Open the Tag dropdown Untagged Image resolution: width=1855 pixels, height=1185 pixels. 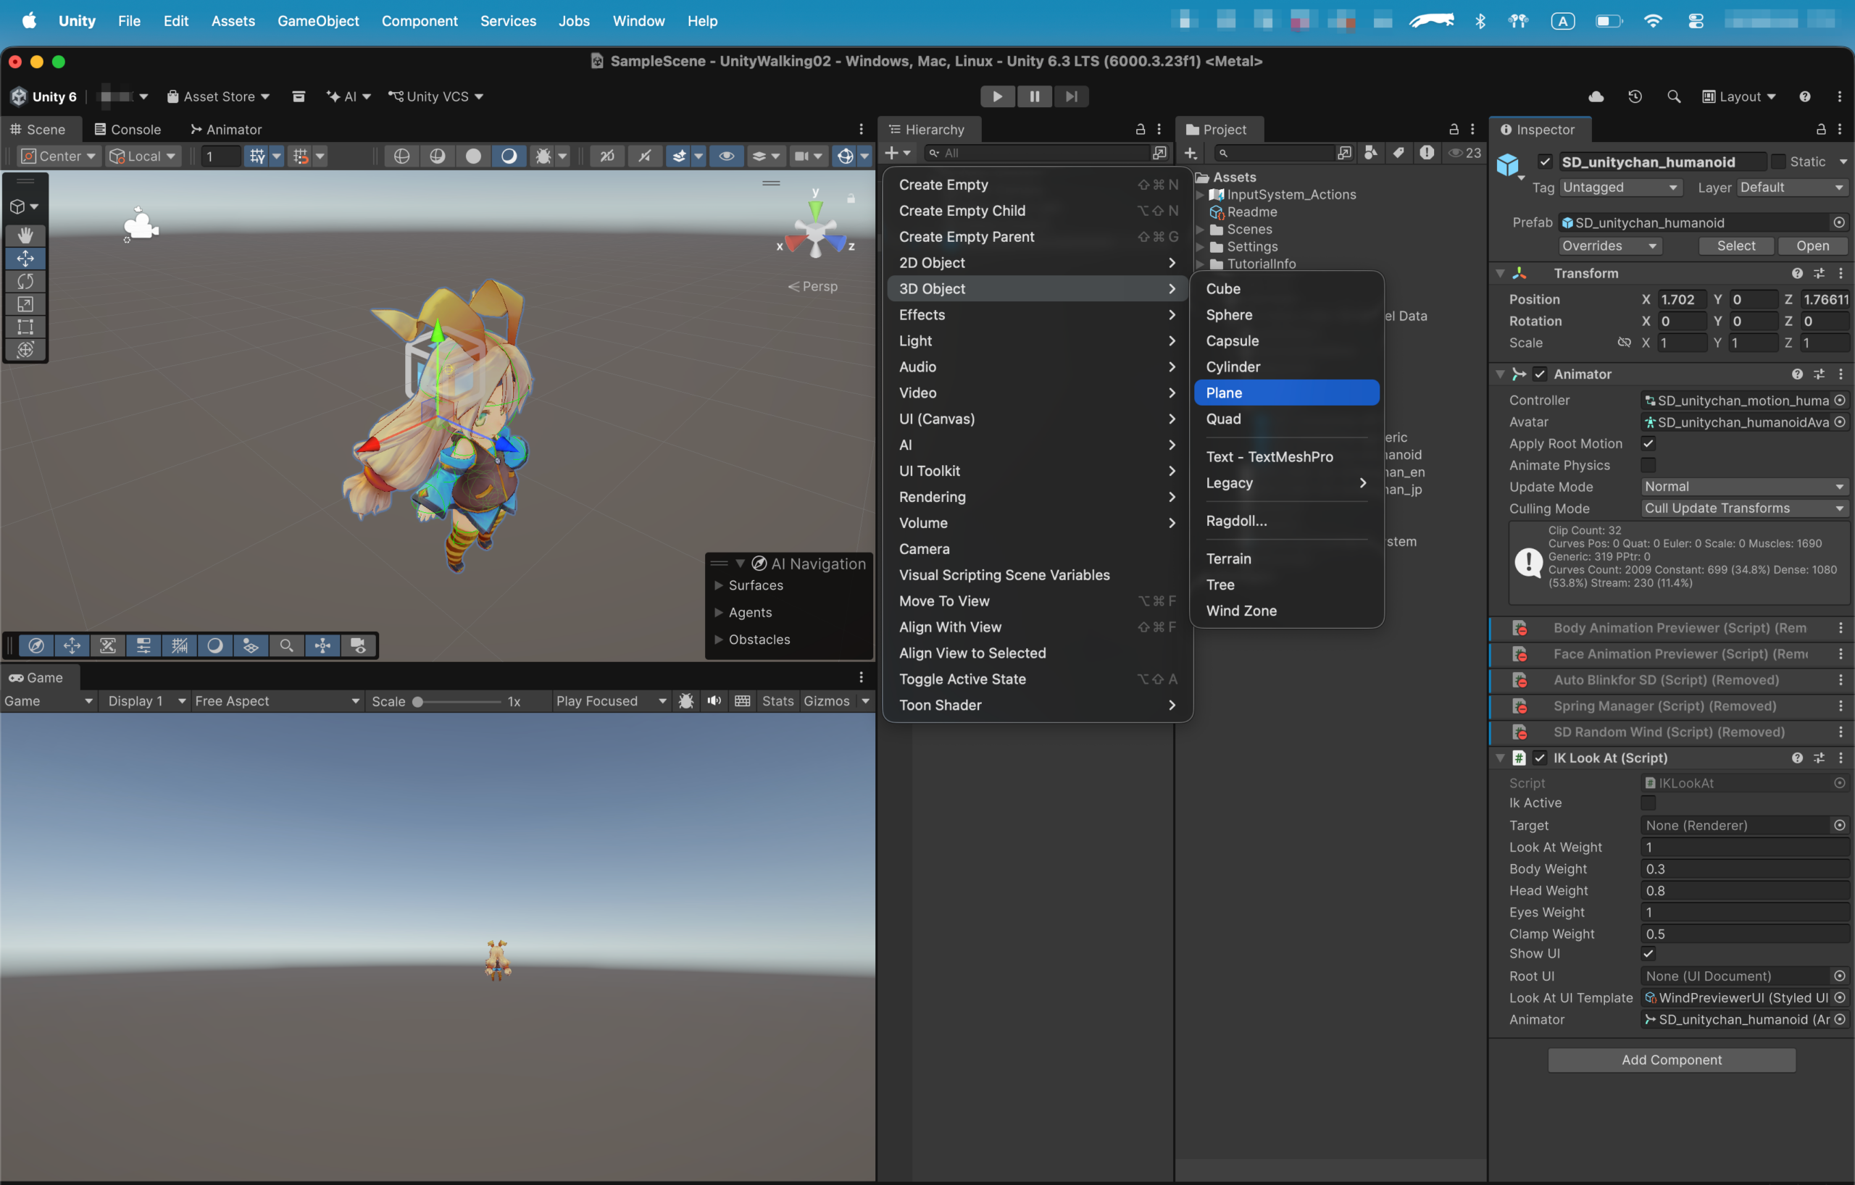pos(1620,188)
